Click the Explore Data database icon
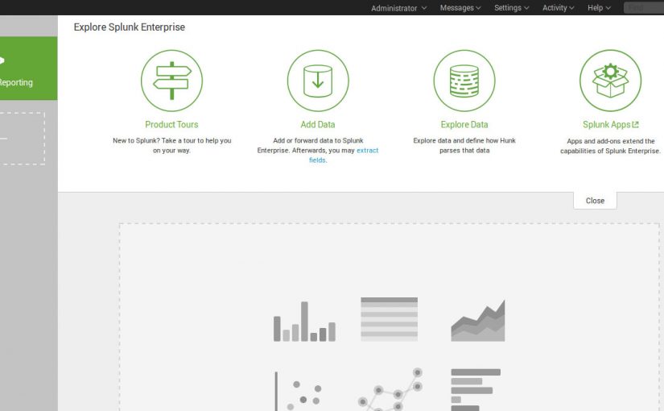This screenshot has width=664, height=411. click(464, 81)
